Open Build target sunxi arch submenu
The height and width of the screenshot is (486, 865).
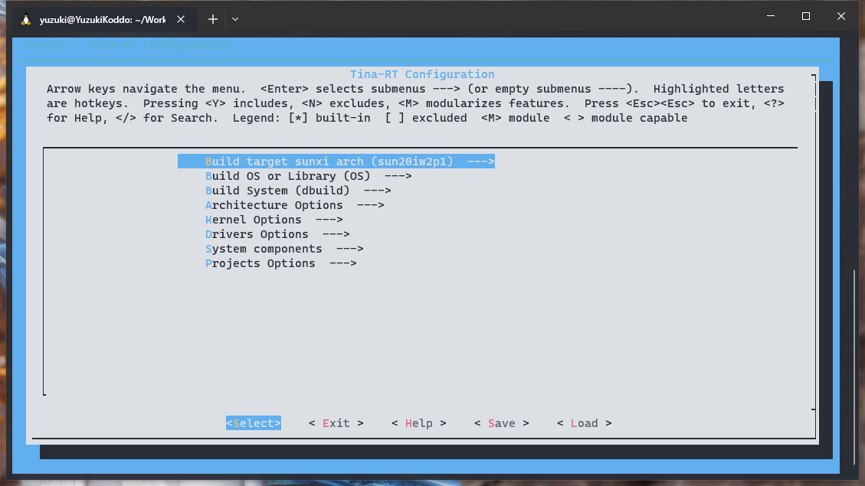[336, 161]
